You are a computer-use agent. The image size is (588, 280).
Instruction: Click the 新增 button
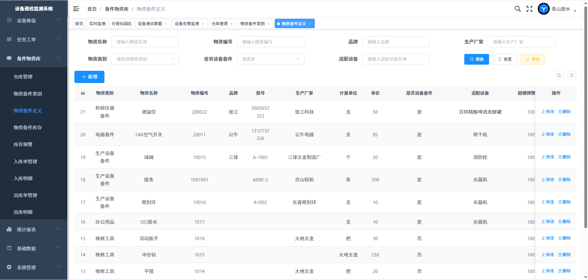(x=89, y=77)
